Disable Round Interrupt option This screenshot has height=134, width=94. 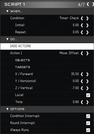(x=88, y=123)
